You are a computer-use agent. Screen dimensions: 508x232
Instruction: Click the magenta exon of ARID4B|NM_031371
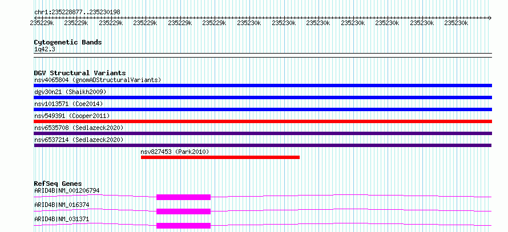183,226
